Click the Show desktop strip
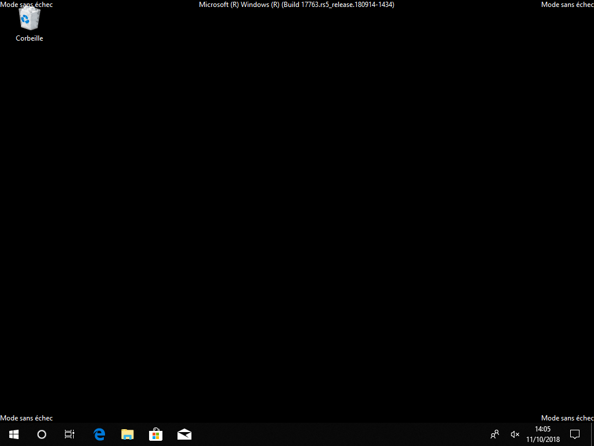The height and width of the screenshot is (446, 594). (x=592, y=434)
